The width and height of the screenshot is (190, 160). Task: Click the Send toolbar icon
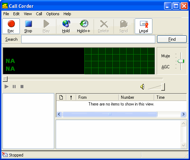click(x=124, y=24)
